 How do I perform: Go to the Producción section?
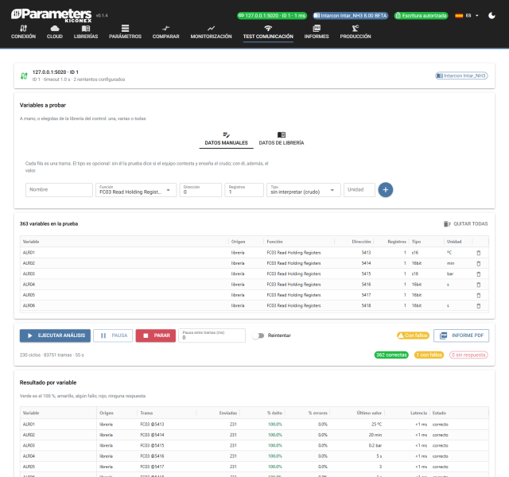[356, 32]
